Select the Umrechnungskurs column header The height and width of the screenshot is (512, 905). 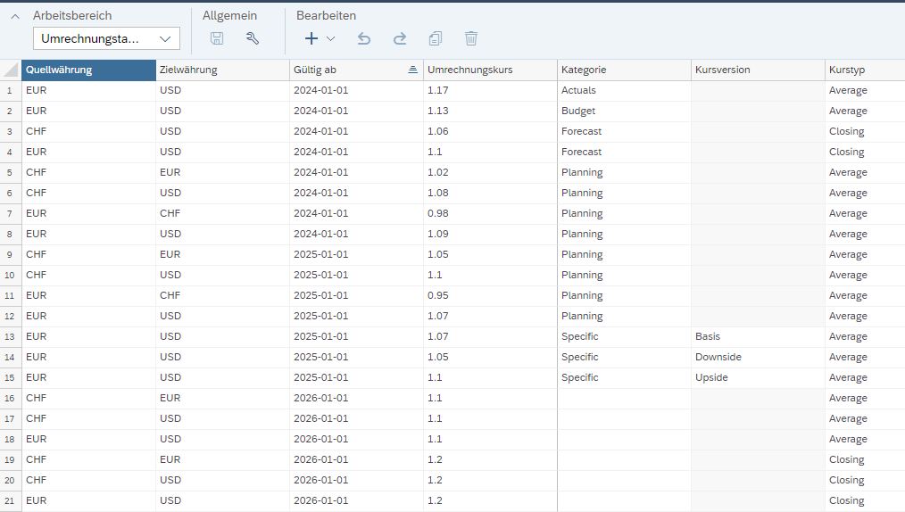click(x=490, y=70)
